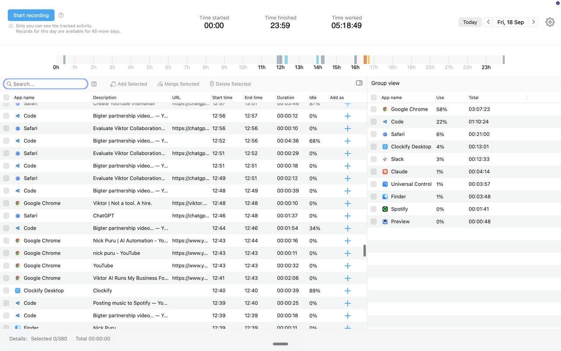Click plus for Viktor | Not a tool row
The width and height of the screenshot is (561, 351).
(x=348, y=203)
